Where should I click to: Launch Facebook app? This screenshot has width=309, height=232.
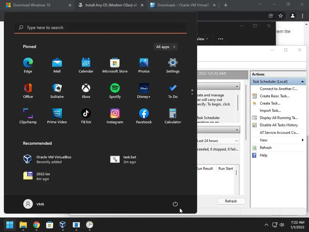(x=144, y=116)
